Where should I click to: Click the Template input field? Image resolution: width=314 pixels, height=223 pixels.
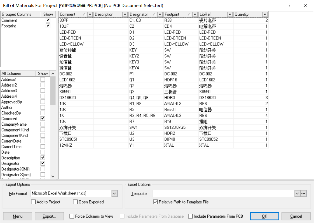224,193
